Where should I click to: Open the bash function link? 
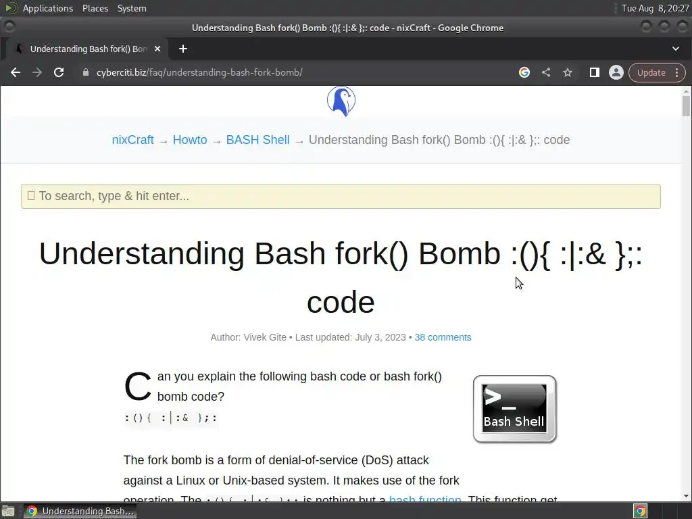pos(425,499)
